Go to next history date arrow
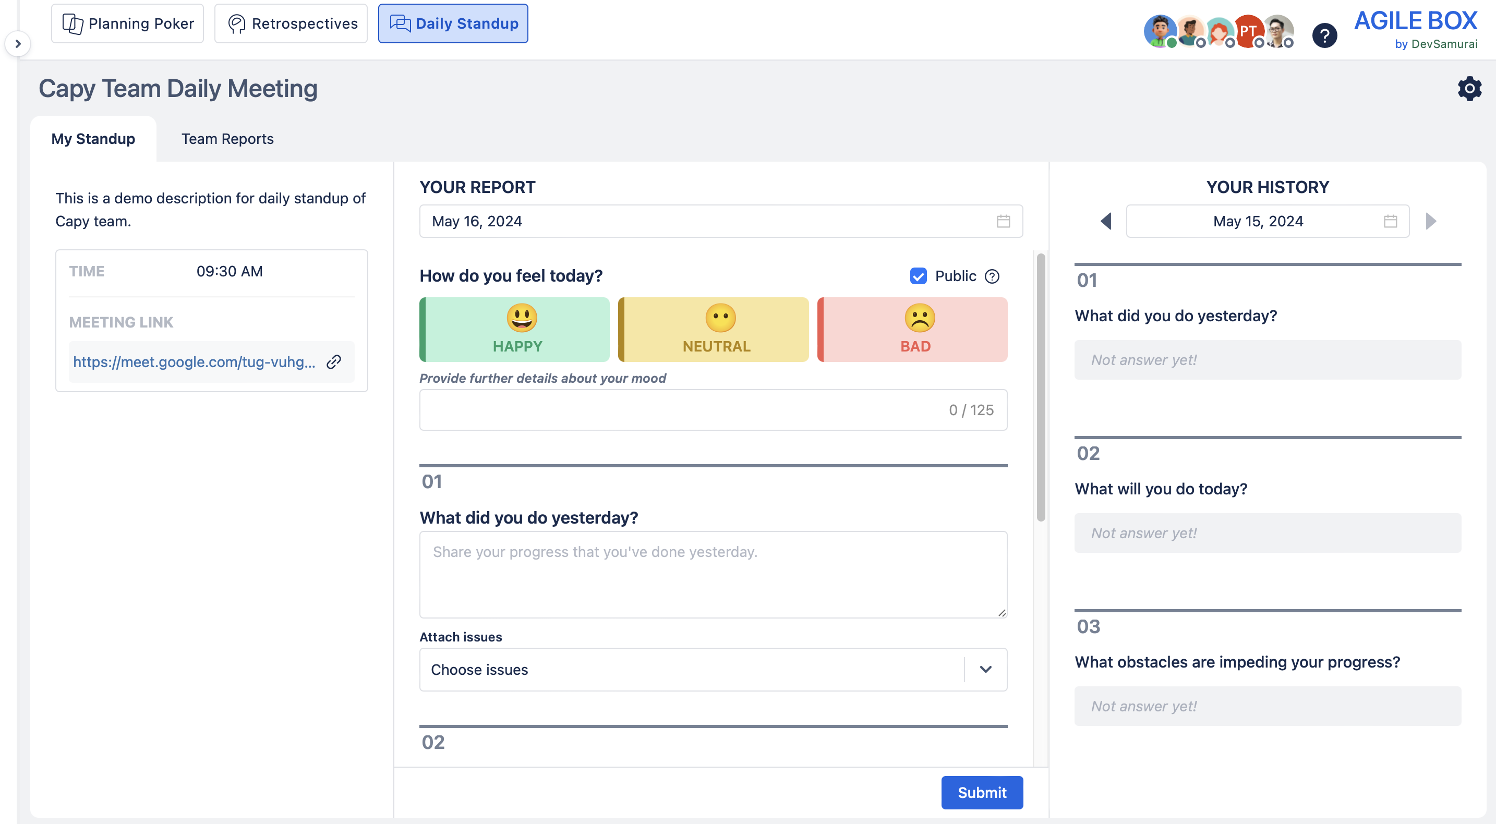1496x824 pixels. pos(1430,221)
